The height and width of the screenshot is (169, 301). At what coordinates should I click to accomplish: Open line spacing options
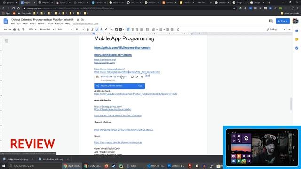(147, 29)
